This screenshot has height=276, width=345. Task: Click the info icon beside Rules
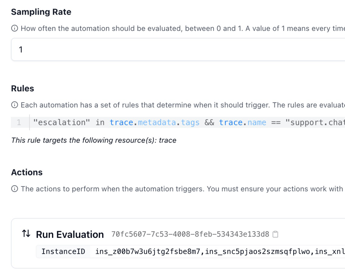tap(14, 105)
